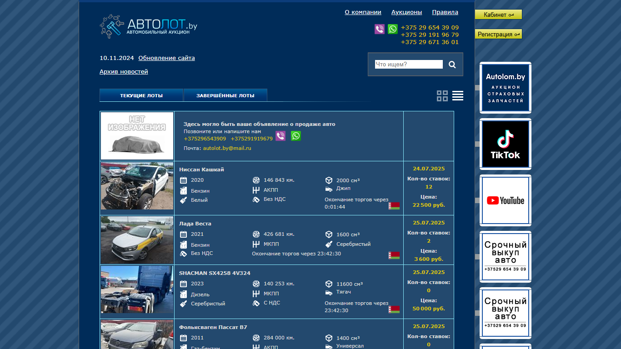Open the Правила menu link

coord(445,12)
